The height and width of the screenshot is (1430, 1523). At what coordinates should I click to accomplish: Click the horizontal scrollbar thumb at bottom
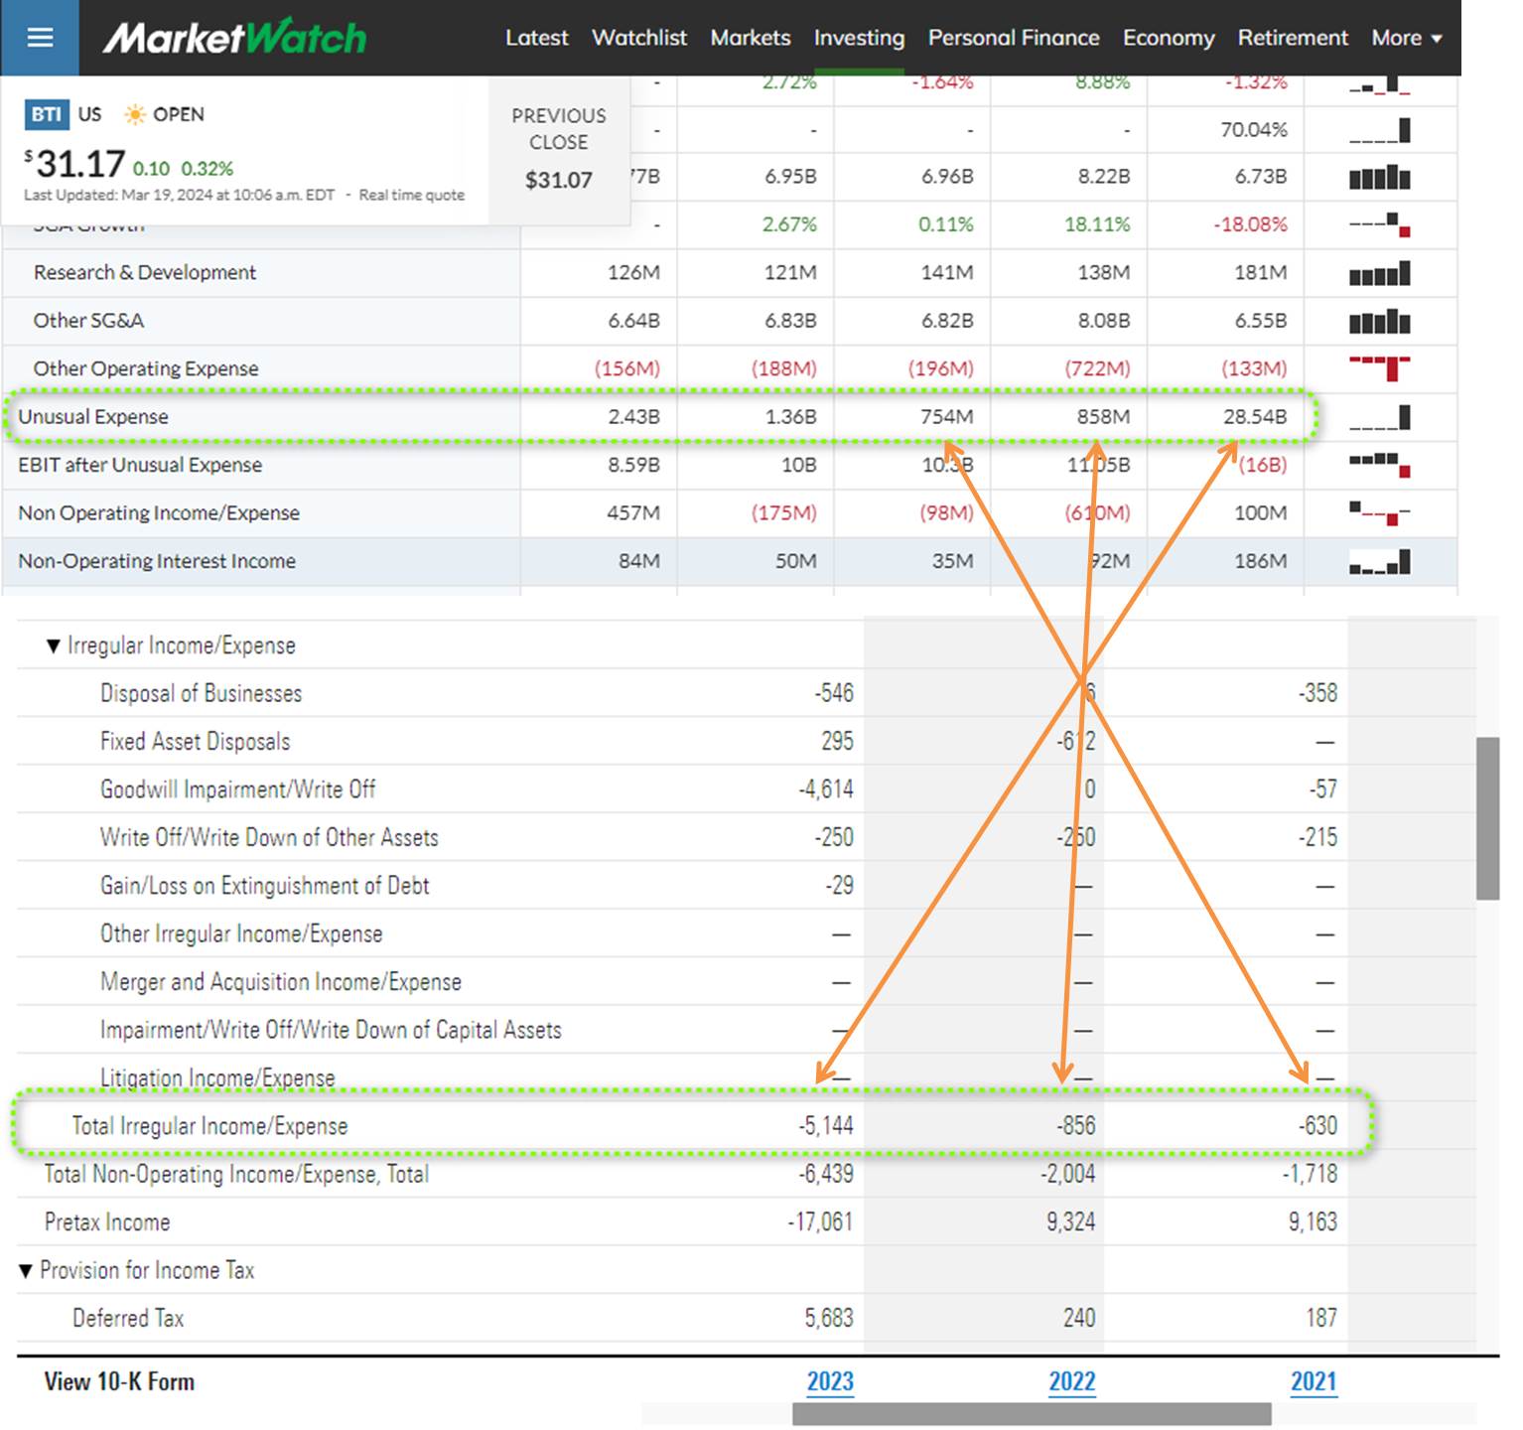[x=1032, y=1414]
